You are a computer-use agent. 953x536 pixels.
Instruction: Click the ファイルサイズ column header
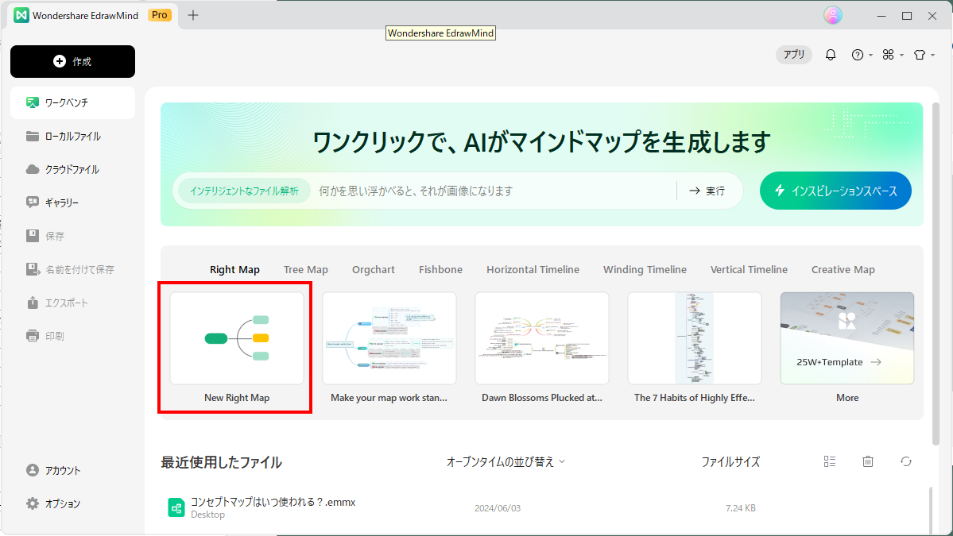pos(730,462)
